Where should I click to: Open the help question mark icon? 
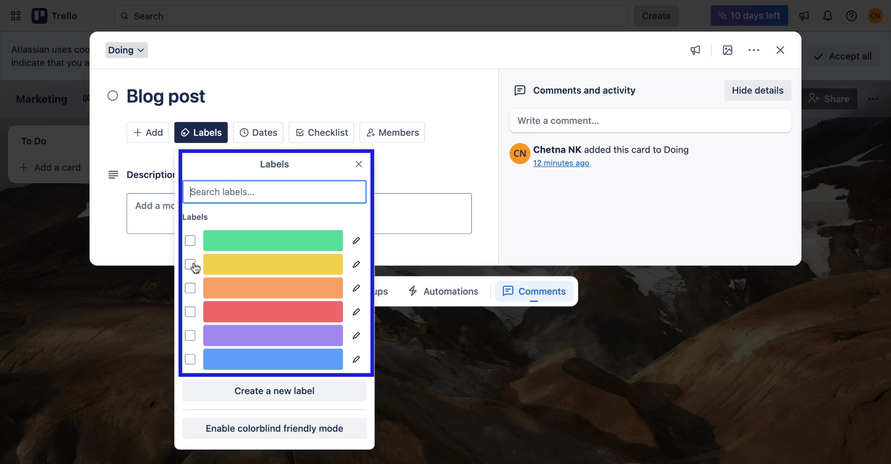(x=852, y=15)
